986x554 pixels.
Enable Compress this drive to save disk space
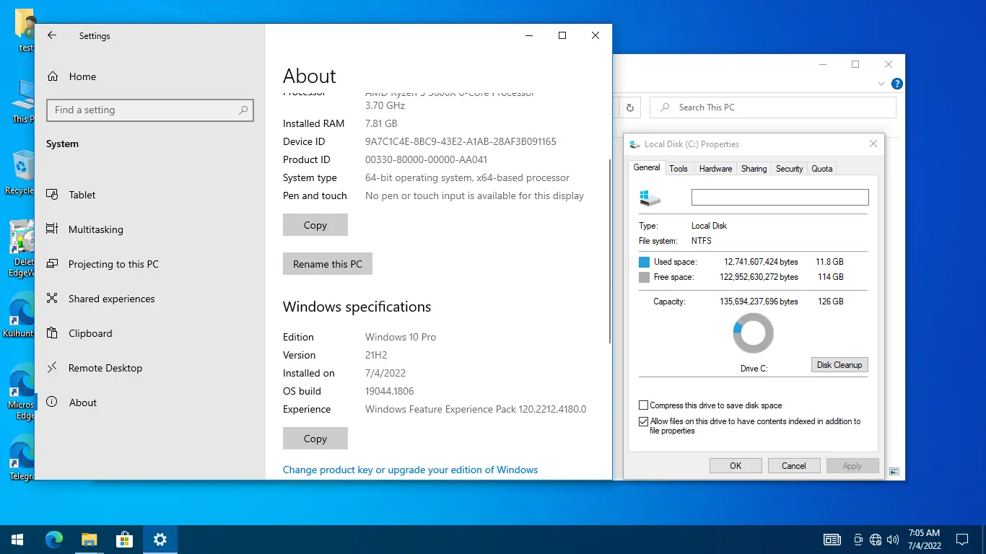click(x=642, y=405)
